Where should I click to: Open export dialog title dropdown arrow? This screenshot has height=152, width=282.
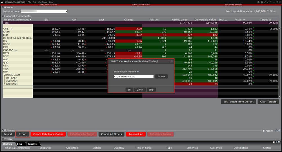coord(169,61)
